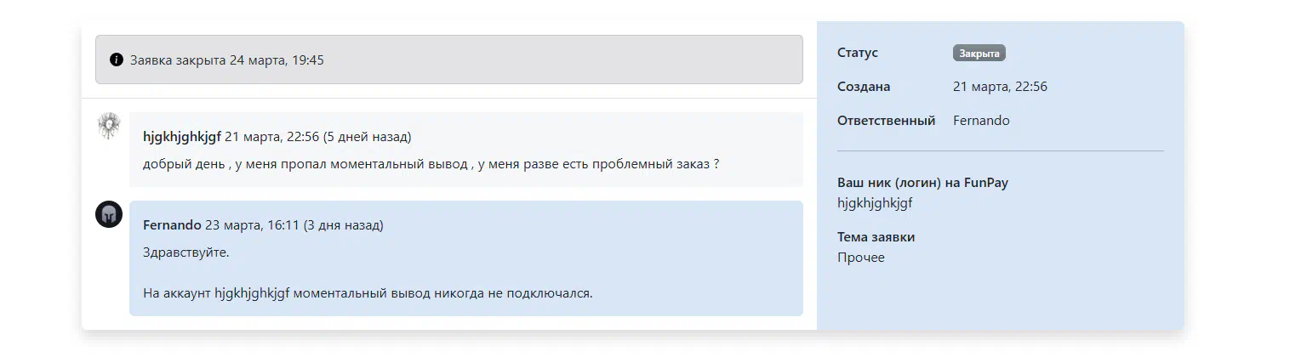Click the timestamp "21 марта, 22:56 (5 дней назад)"
The height and width of the screenshot is (363, 1307).
[x=317, y=137]
